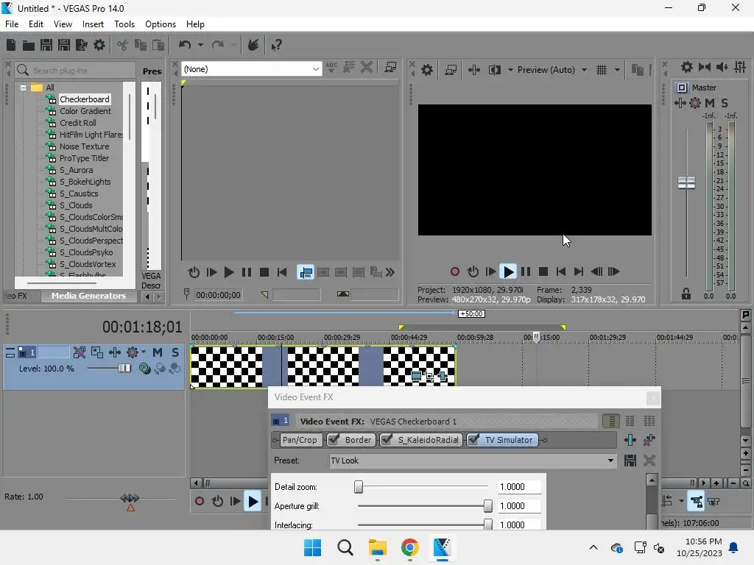
Task: Collapse the All folder in plug-in tree
Action: point(23,88)
